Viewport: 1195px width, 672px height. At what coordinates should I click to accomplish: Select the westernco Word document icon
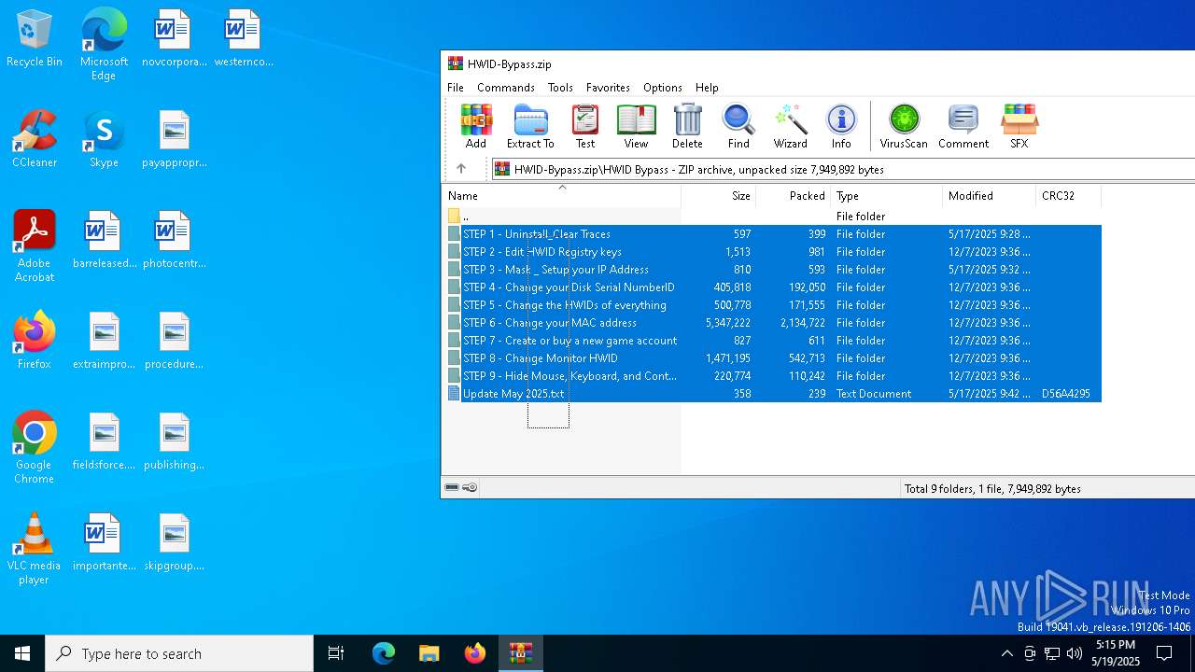pyautogui.click(x=244, y=39)
